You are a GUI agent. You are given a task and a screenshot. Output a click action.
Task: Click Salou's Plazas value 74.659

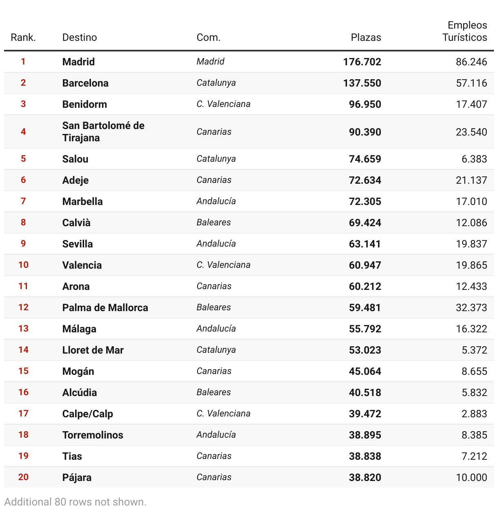365,159
